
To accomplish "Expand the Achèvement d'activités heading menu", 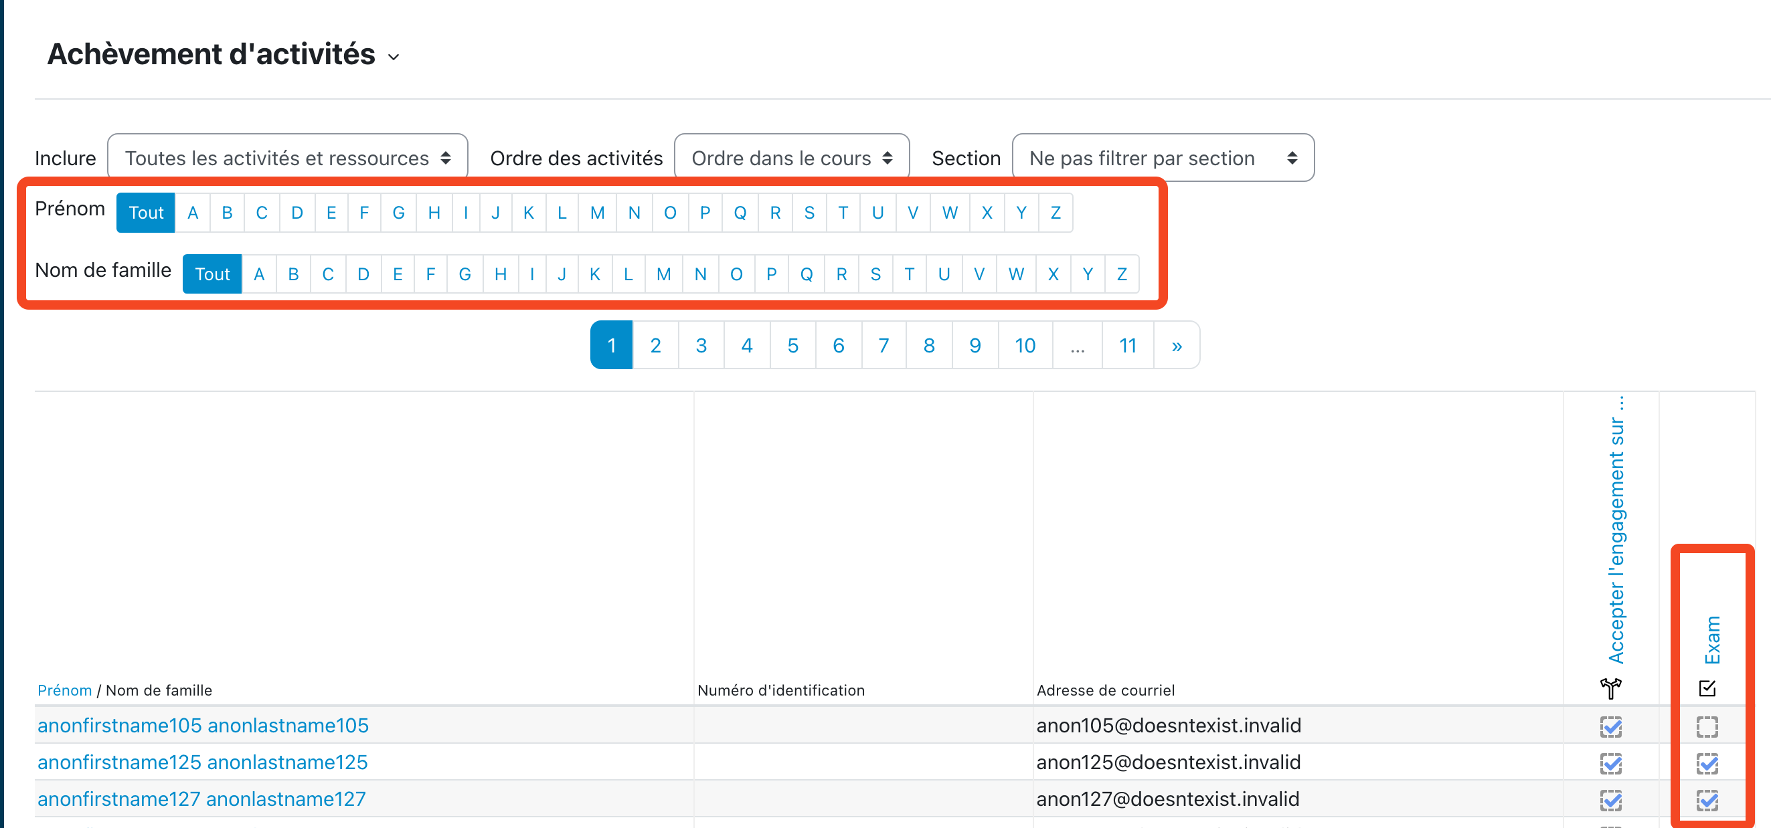I will [x=394, y=57].
